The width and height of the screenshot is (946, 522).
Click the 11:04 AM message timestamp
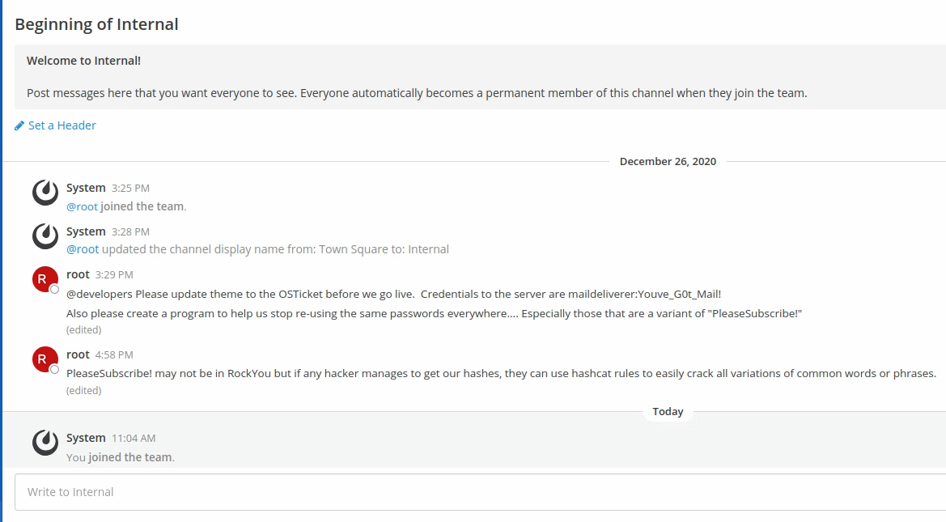[x=134, y=438]
